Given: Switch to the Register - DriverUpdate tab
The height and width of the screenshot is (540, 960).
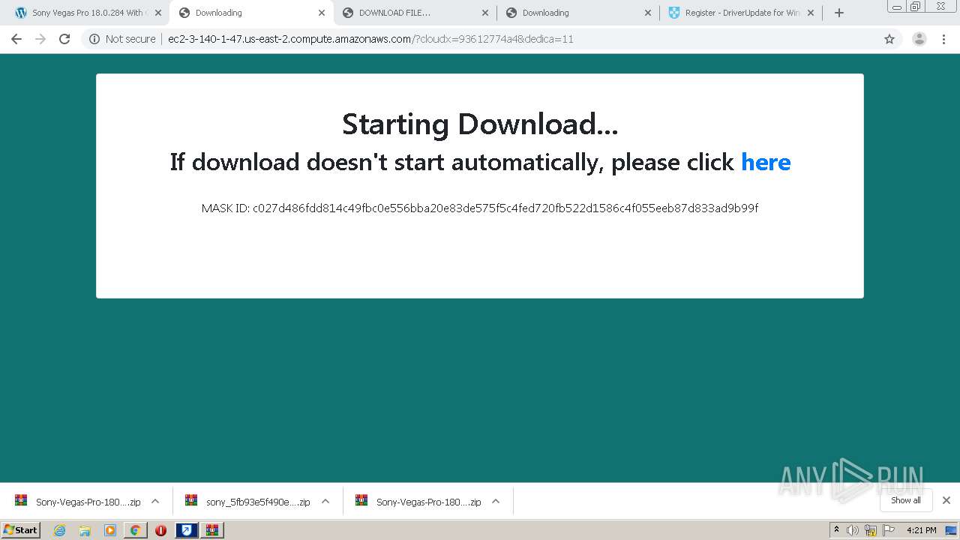Looking at the screenshot, I should point(741,13).
